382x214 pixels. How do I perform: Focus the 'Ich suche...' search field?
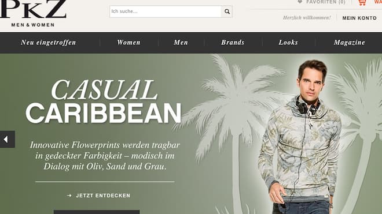tap(166, 12)
